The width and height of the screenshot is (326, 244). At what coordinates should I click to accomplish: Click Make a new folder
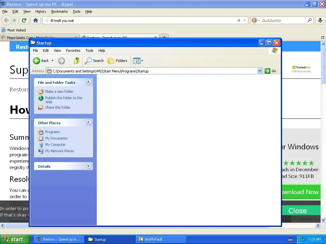pyautogui.click(x=59, y=91)
